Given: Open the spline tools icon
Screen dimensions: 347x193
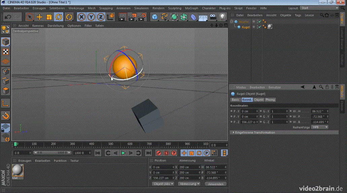Looking at the screenshot, I should tap(165, 17).
